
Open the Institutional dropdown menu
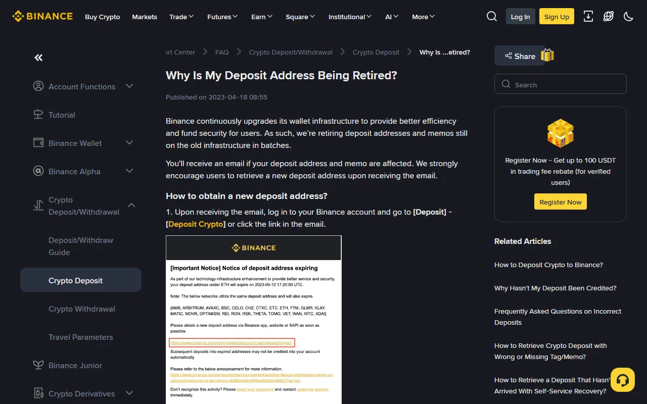tap(350, 17)
